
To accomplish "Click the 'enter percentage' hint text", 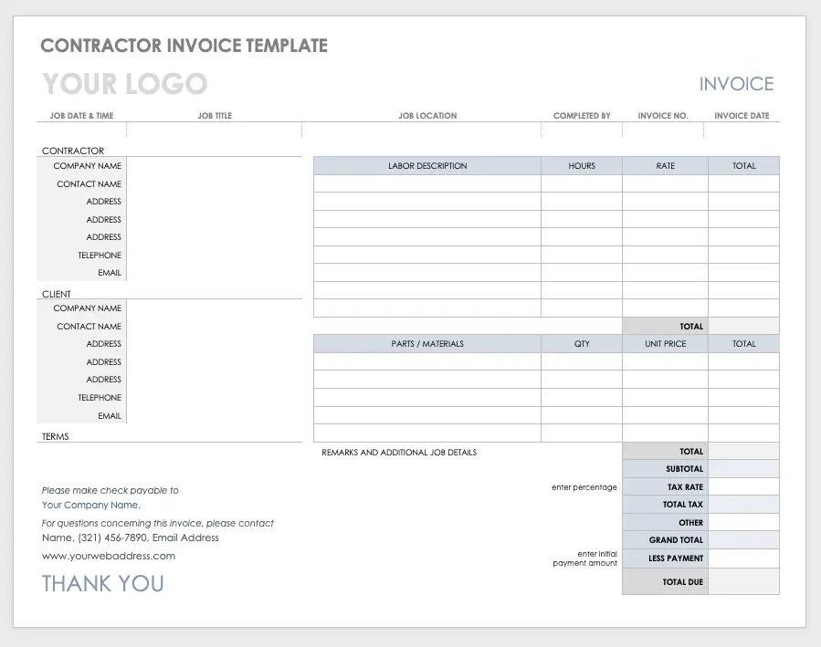I will (584, 487).
